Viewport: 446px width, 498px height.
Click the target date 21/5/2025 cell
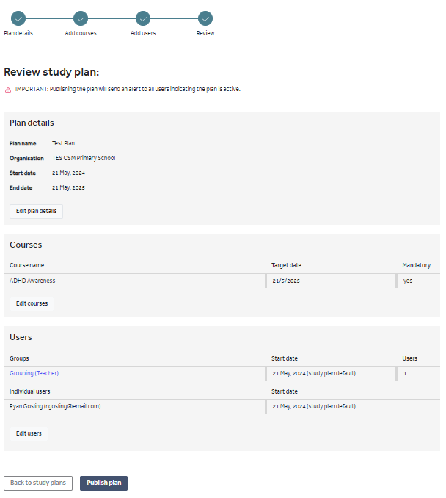click(x=286, y=281)
